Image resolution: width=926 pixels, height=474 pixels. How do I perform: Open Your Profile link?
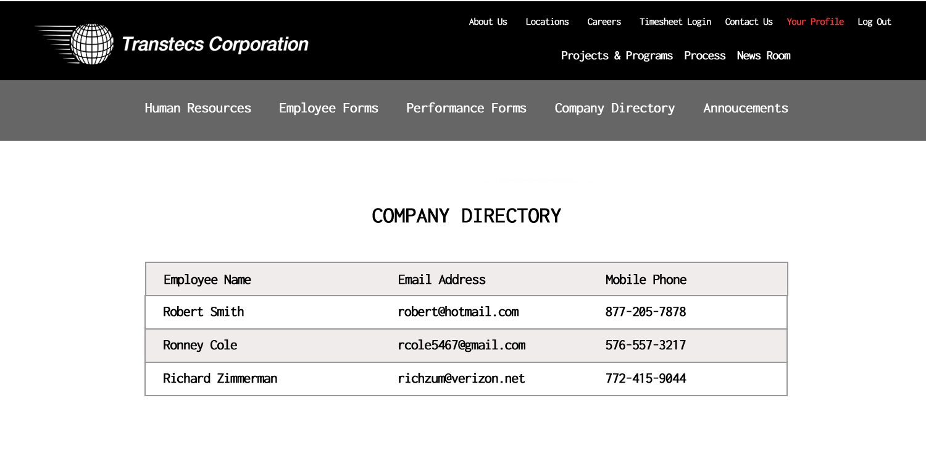[815, 22]
